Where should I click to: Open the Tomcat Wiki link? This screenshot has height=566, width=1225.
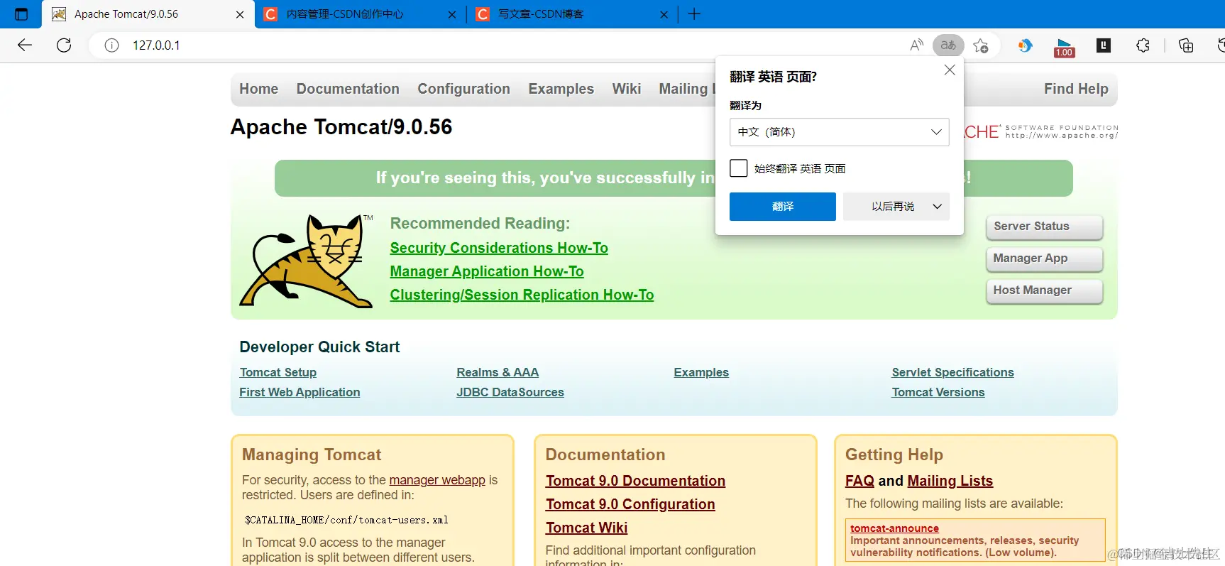coord(586,528)
